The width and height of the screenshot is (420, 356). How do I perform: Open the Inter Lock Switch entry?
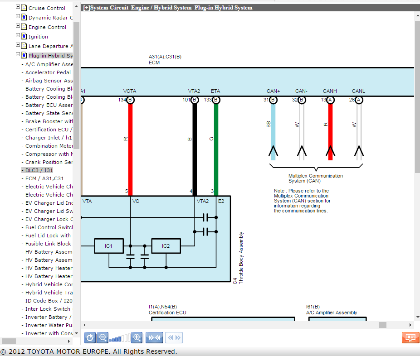click(48, 309)
